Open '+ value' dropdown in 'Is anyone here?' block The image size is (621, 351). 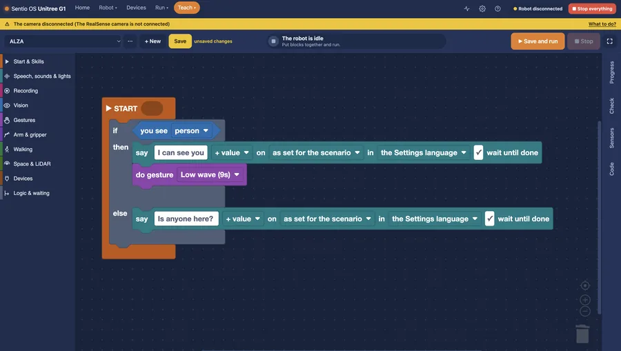click(243, 219)
